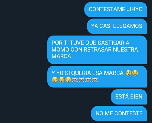This screenshot has height=123, width=152.
Task: Click the word CASTIGAR in the long message
Action: [x=111, y=43]
